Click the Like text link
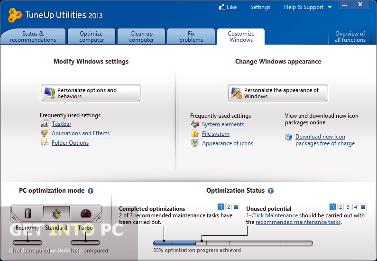Viewport: 377px width, 261px height. click(x=231, y=7)
